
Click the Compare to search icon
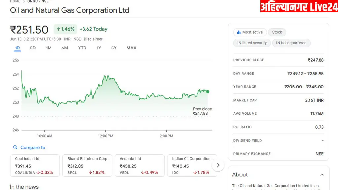tap(15, 148)
